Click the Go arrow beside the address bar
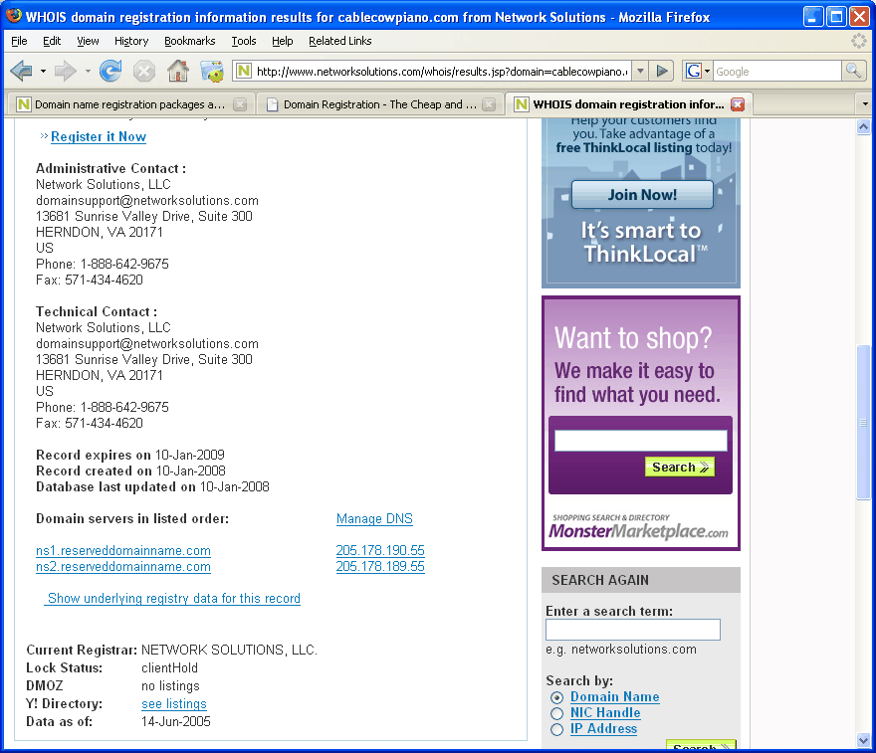 662,71
